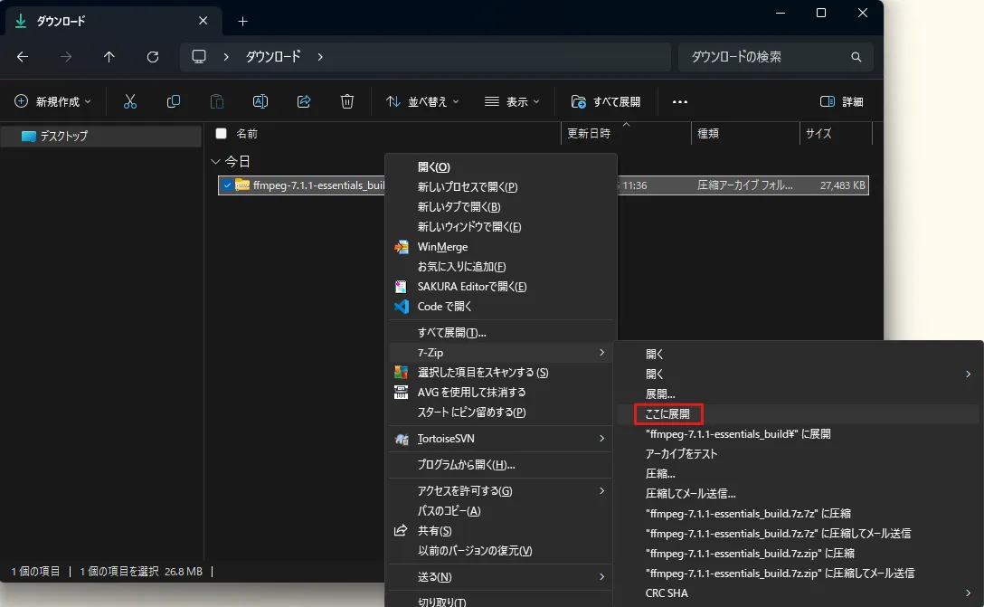
Task: Click the Delete trash can icon
Action: pos(347,101)
